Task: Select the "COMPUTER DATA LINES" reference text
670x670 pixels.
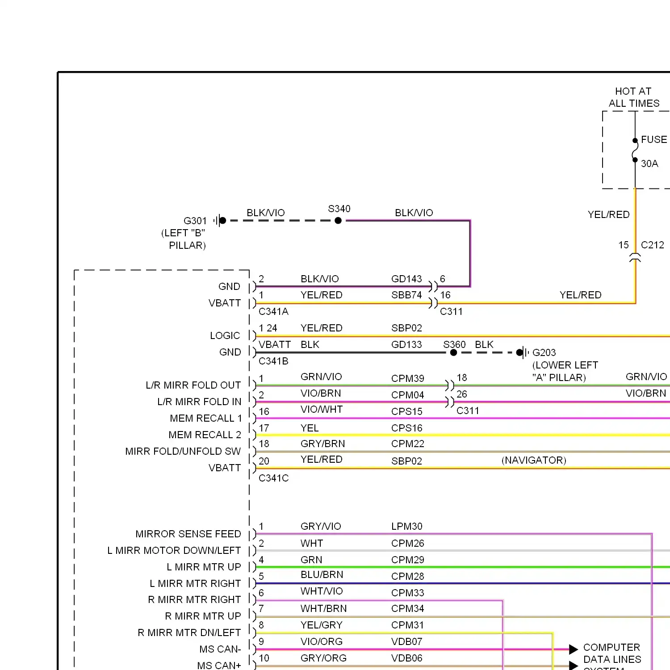Action: tap(612, 653)
